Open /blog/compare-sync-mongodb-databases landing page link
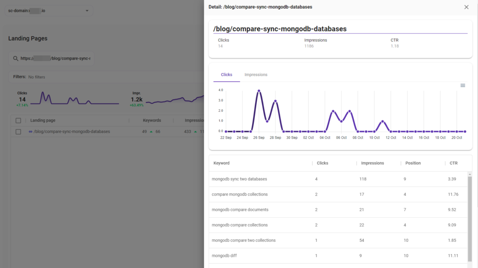The image size is (478, 268). pos(71,131)
